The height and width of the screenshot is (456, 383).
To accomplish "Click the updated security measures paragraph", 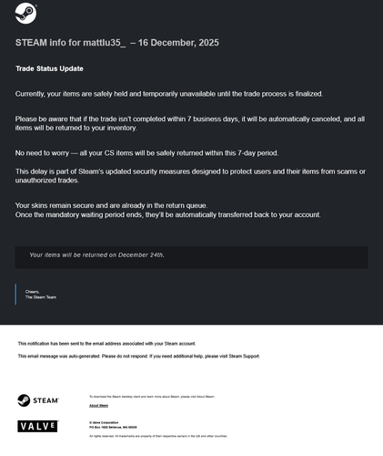I will pyautogui.click(x=190, y=176).
